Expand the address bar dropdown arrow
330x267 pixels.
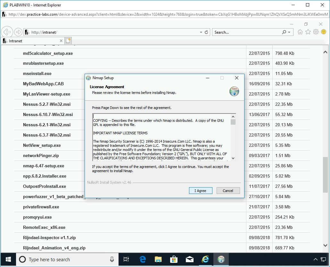[x=201, y=32]
